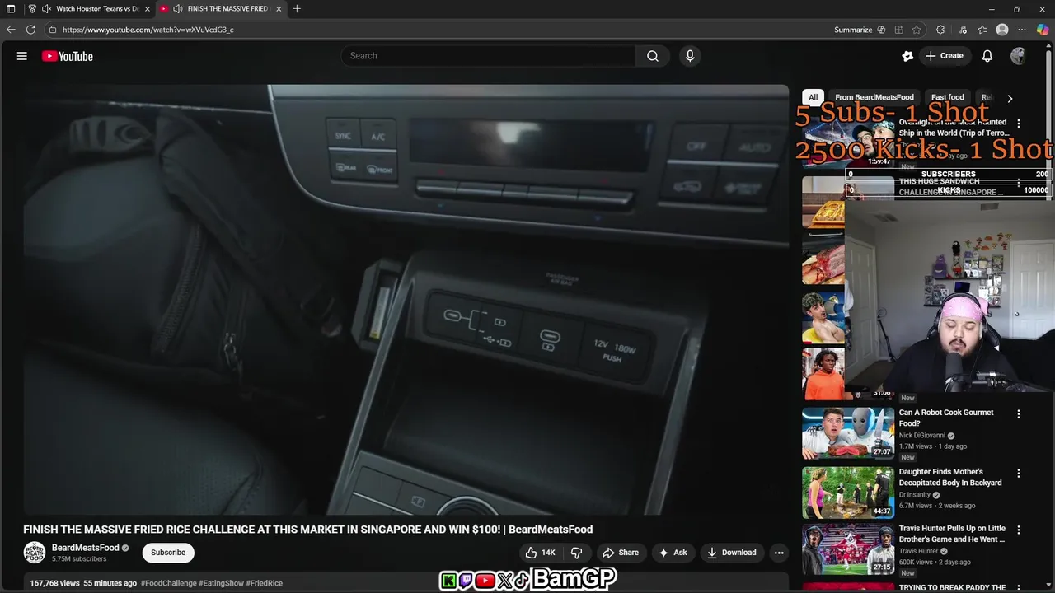This screenshot has width=1055, height=593.
Task: Click the Ask button
Action: (x=673, y=553)
